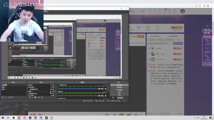Switch to the 转场特效 tab under the controls dock
The image size is (214, 120).
120,98
